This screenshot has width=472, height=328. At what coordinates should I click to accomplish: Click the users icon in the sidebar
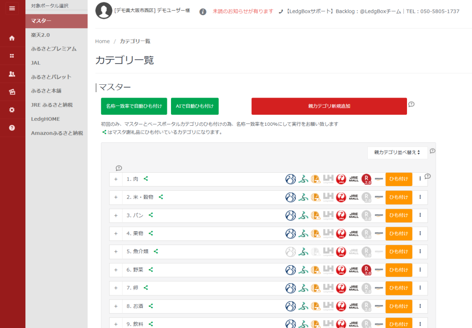(x=12, y=74)
